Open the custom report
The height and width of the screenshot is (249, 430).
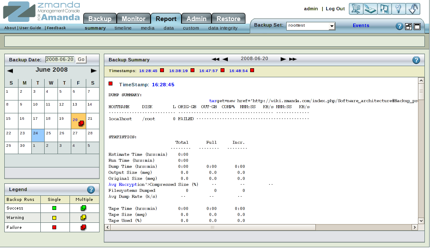click(x=191, y=28)
